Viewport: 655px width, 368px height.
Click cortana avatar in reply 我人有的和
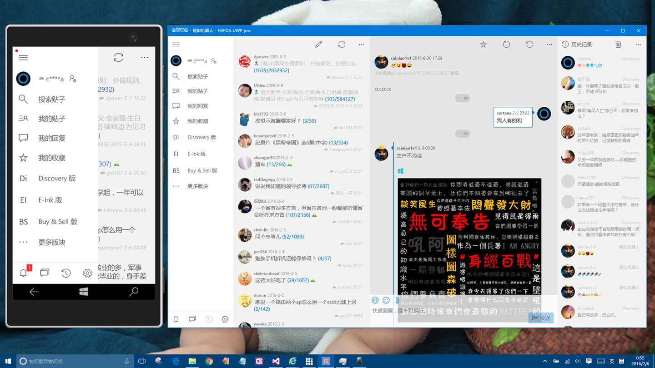point(544,114)
